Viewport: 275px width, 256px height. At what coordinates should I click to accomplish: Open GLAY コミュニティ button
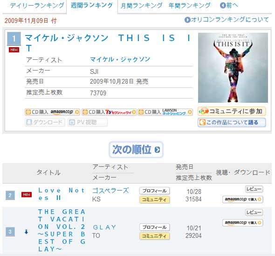(154, 236)
